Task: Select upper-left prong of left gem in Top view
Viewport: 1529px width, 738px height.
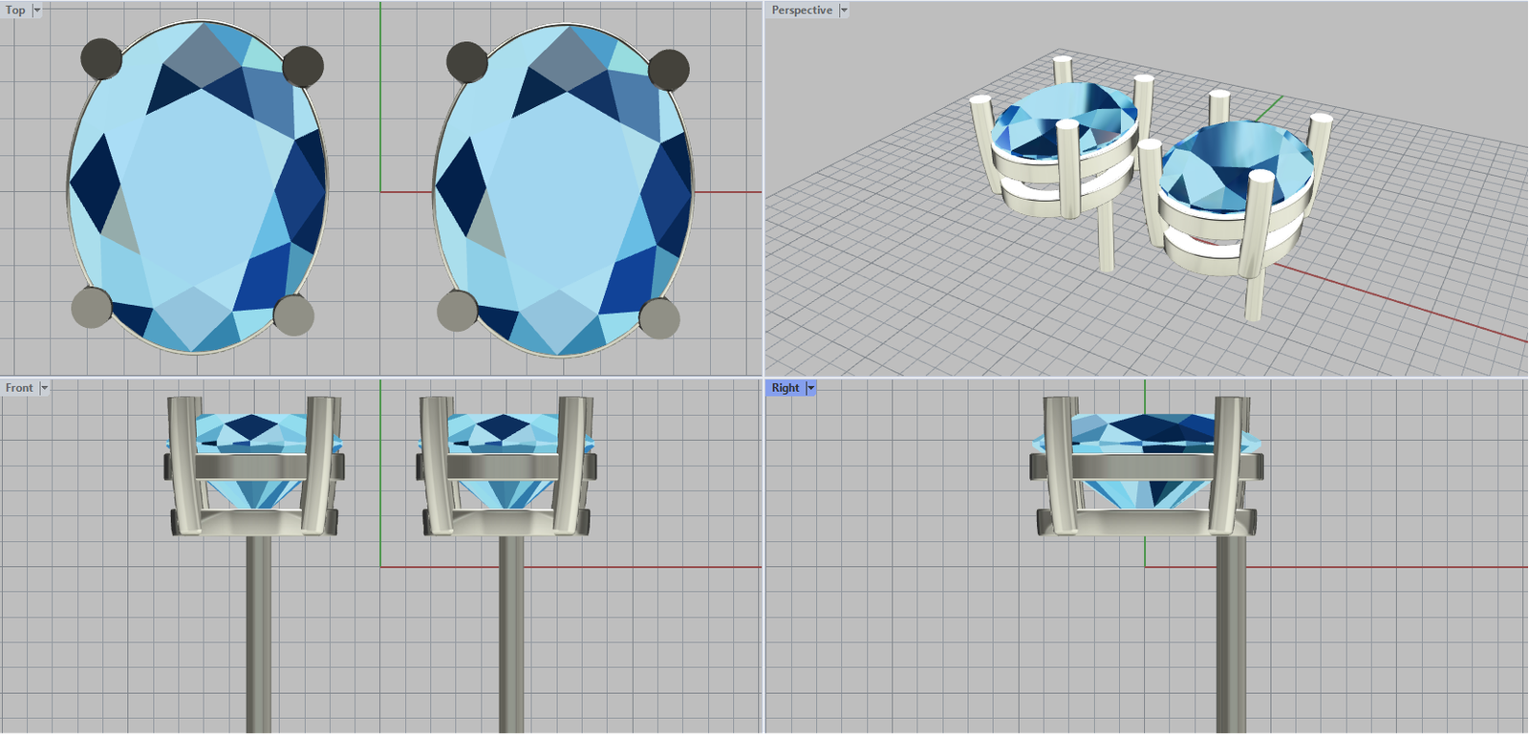Action: coord(100,59)
